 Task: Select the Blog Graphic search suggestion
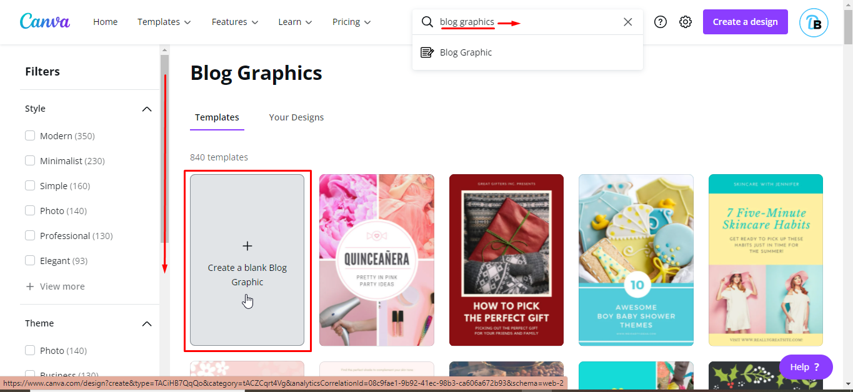click(x=527, y=52)
